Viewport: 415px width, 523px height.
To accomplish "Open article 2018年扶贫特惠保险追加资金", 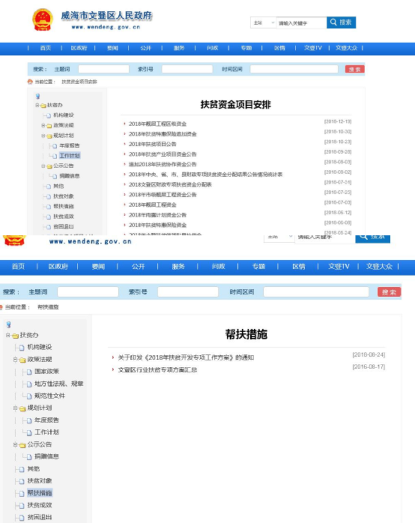I will (x=162, y=134).
